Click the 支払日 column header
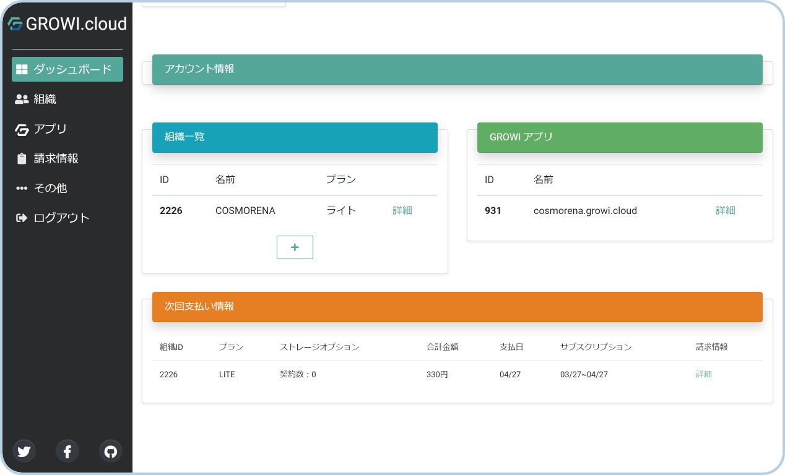Viewport: 785px width, 475px height. pyautogui.click(x=511, y=347)
